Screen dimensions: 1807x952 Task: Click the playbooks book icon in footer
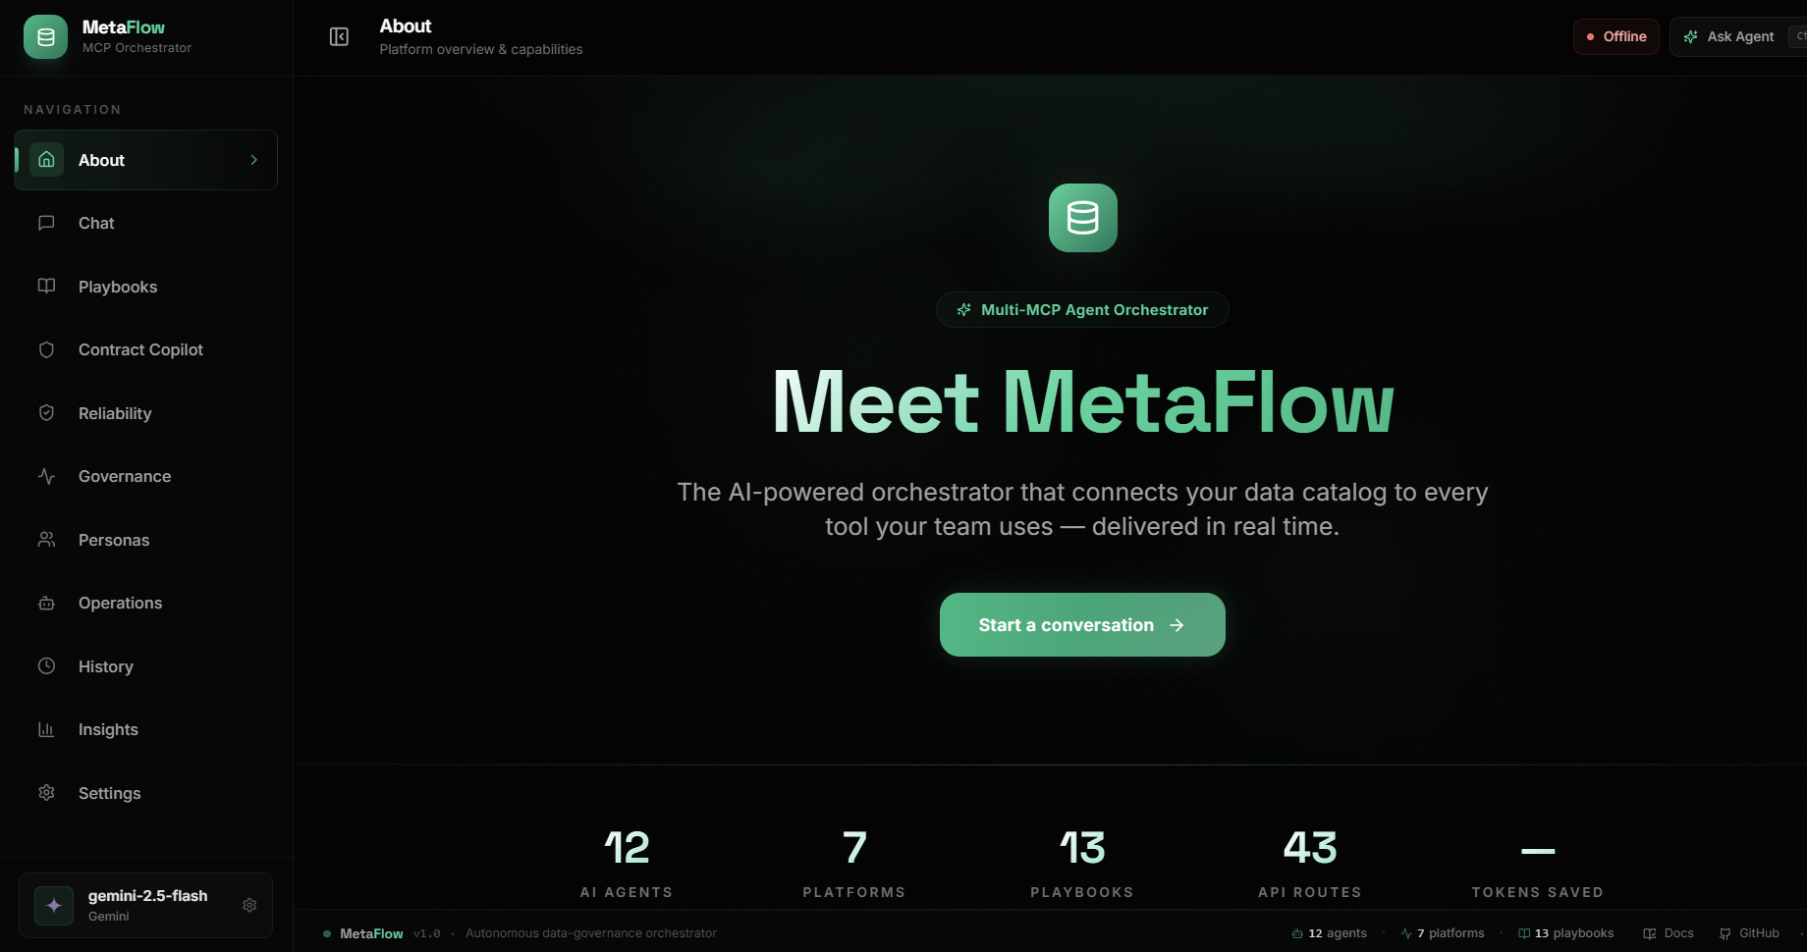(1524, 933)
